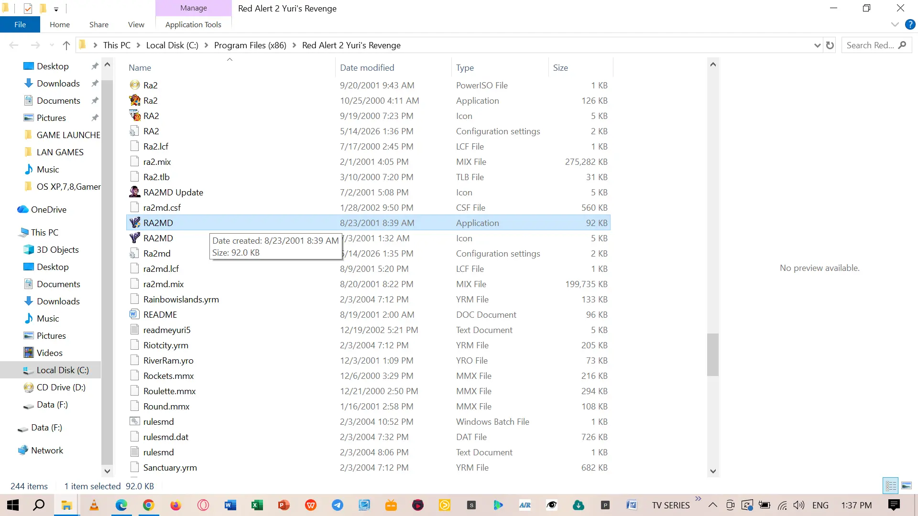Refresh the folder with the refresh icon
This screenshot has width=918, height=516.
[830, 45]
